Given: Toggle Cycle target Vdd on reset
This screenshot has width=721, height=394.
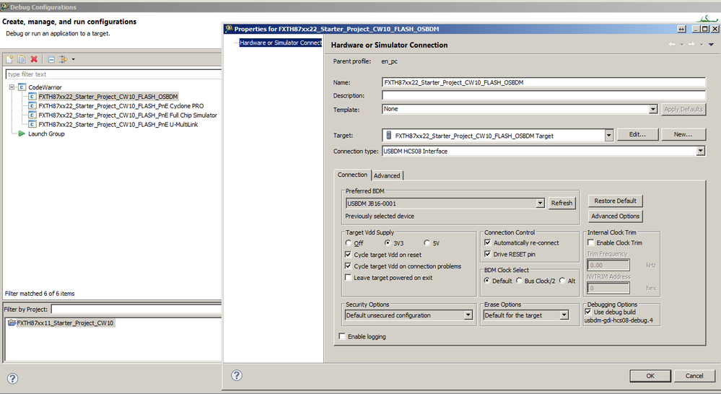Looking at the screenshot, I should 348,254.
